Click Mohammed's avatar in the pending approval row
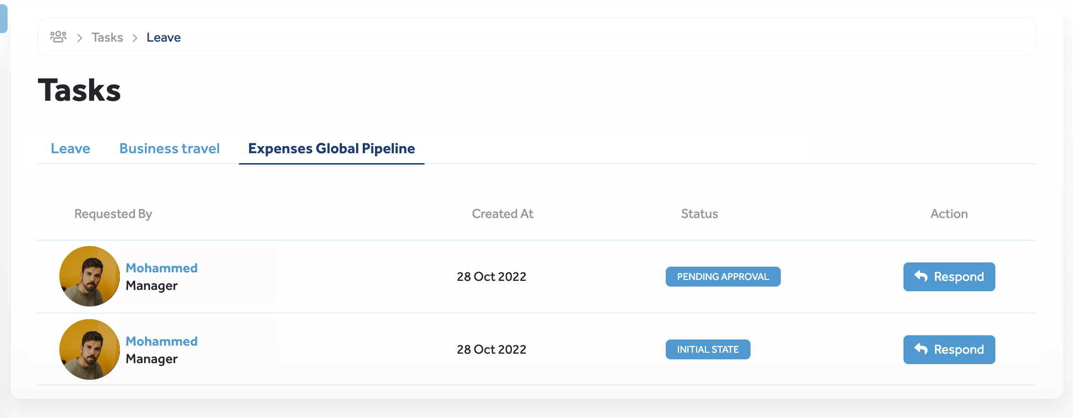Image resolution: width=1073 pixels, height=418 pixels. pos(89,276)
